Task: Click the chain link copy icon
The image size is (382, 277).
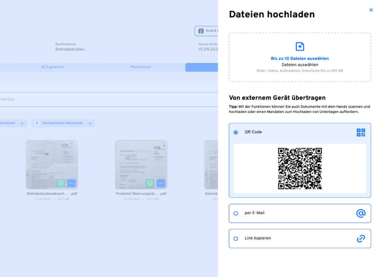Action: tap(361, 239)
